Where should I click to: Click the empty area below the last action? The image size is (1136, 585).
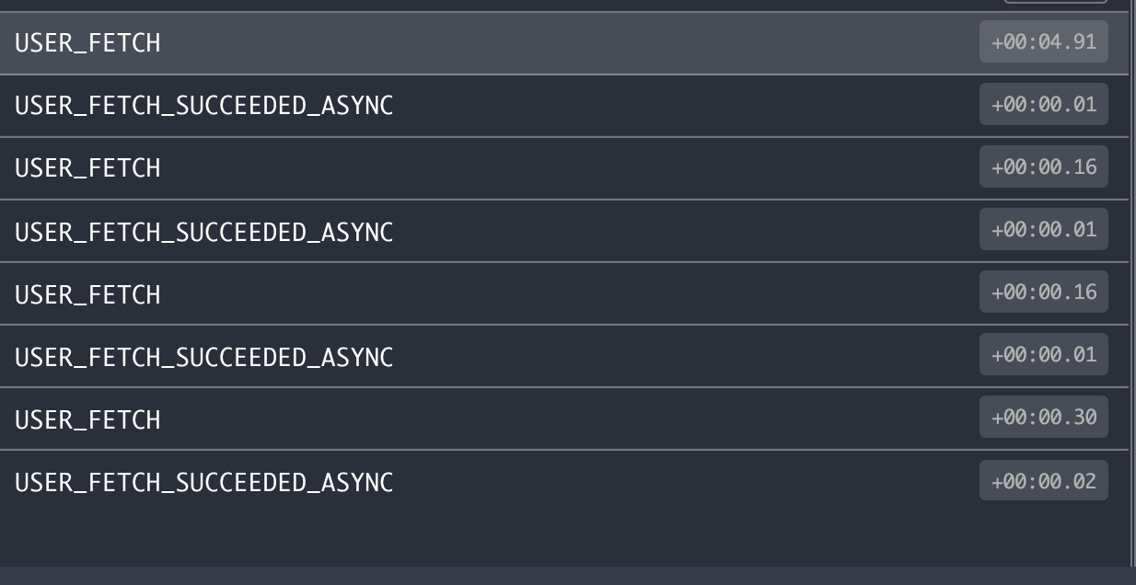(563, 539)
